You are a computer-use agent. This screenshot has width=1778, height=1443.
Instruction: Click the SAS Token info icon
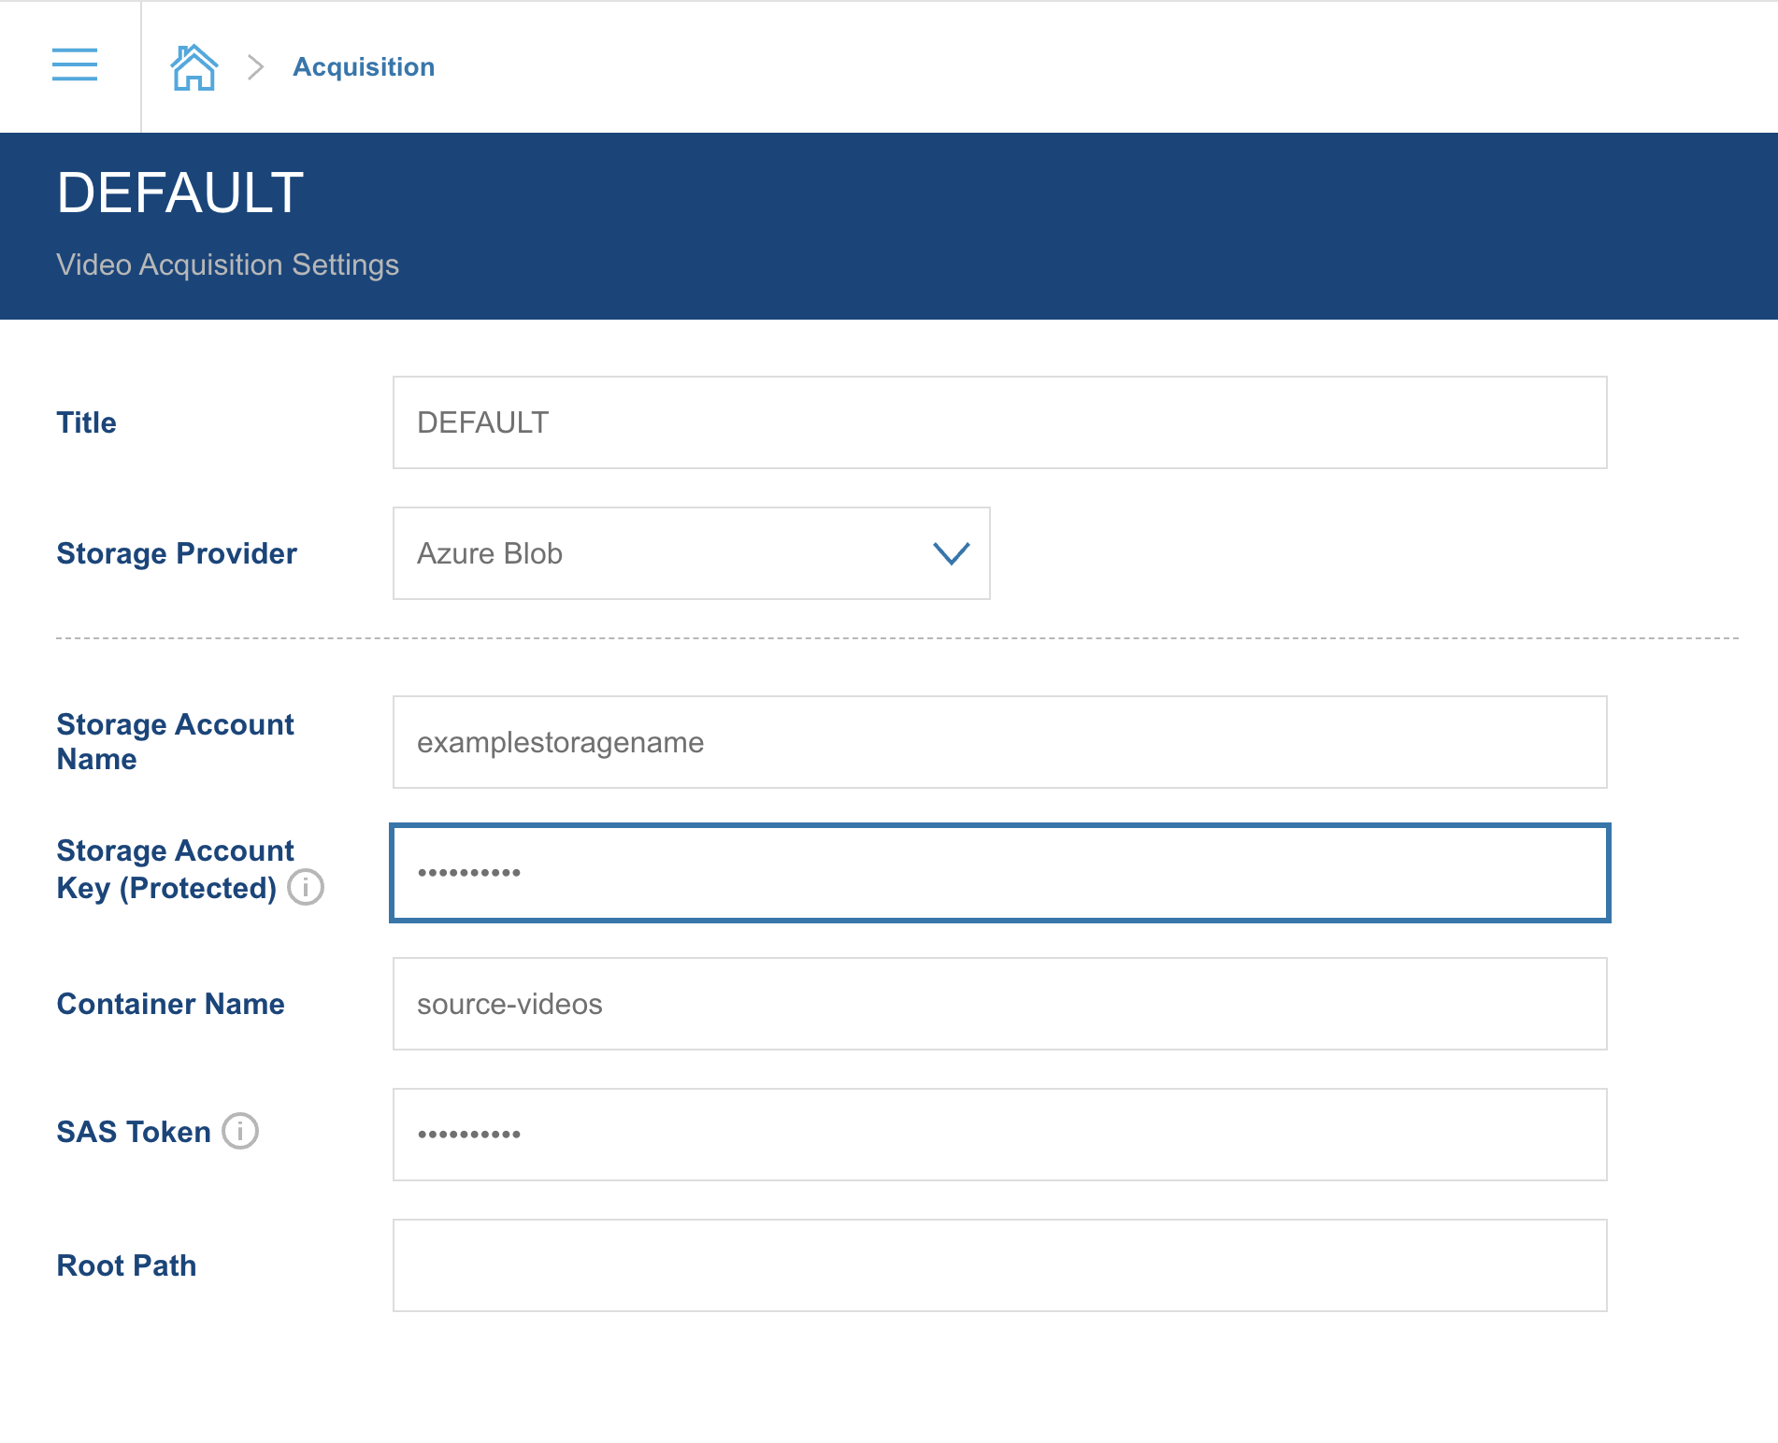(240, 1132)
